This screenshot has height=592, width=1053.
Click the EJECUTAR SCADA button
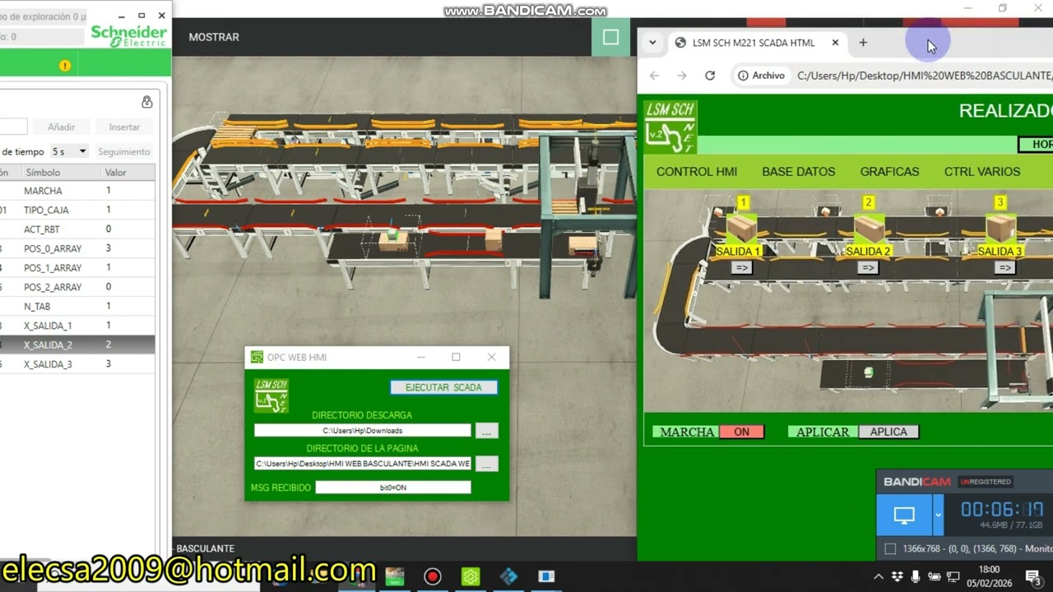coord(443,387)
